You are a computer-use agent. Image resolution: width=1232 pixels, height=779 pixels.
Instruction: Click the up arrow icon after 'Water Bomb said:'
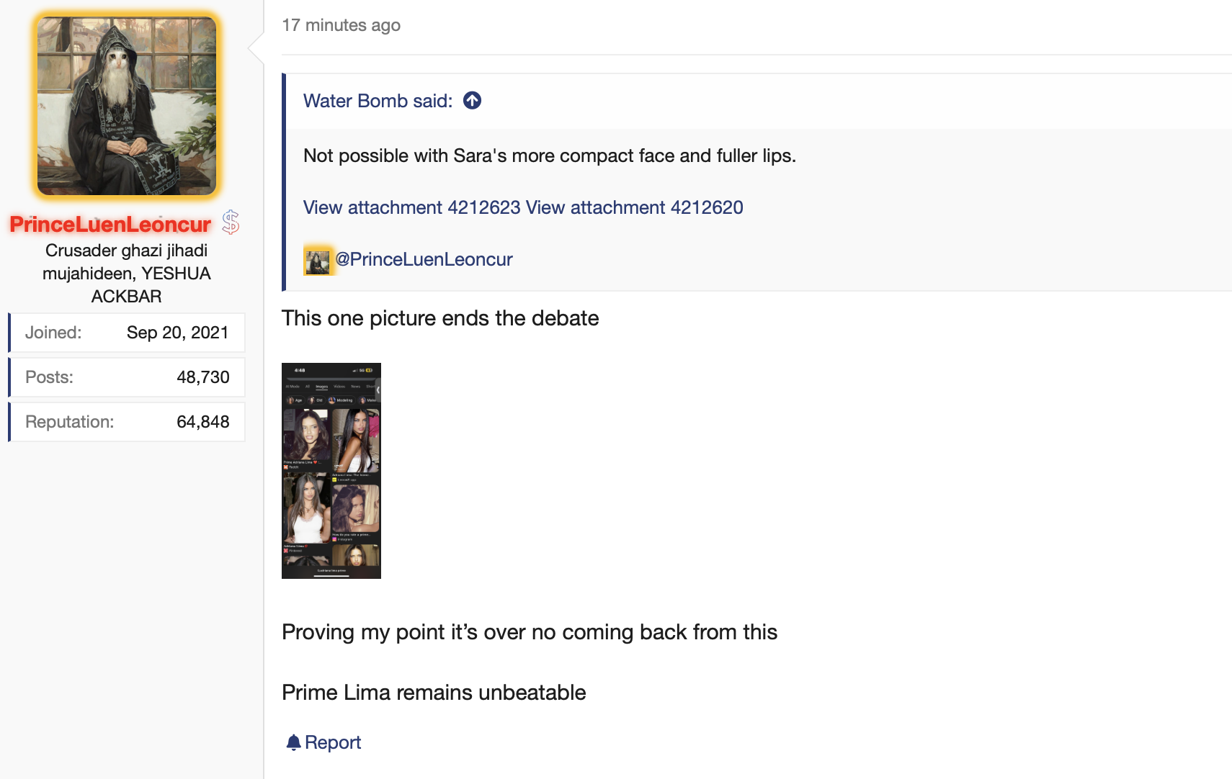pos(472,101)
